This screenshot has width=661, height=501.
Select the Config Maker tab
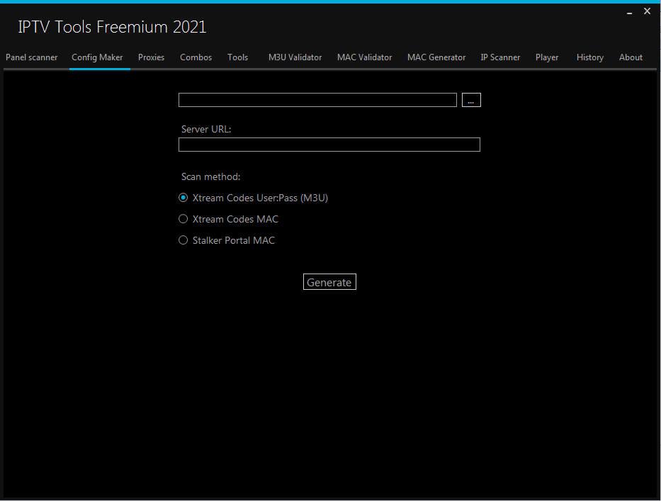coord(97,57)
